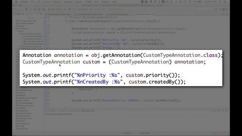Maximize the editor area icon
The image size is (242, 136).
point(226,14)
